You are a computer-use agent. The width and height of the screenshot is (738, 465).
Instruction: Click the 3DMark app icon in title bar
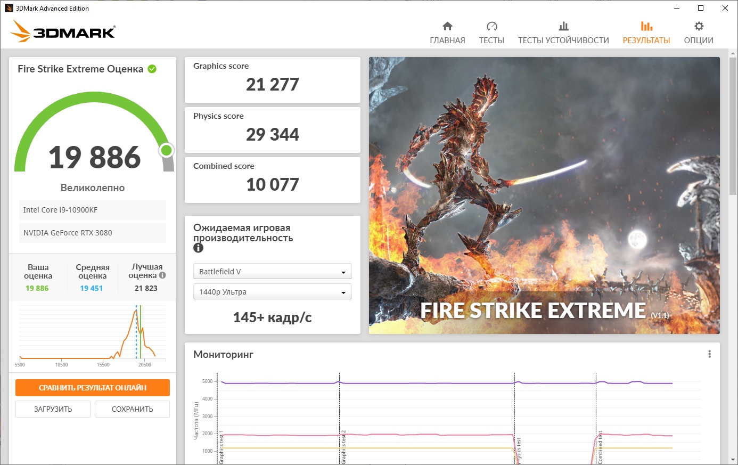9,8
